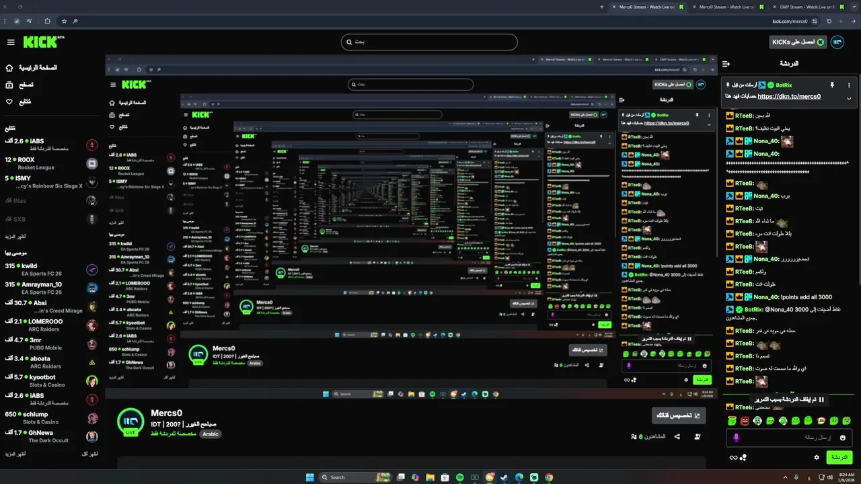Open تتابع following page
The width and height of the screenshot is (861, 484).
click(x=19, y=102)
